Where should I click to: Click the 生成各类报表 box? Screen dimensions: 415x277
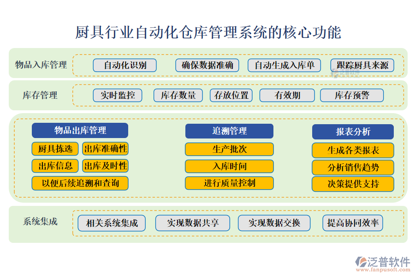tap(353, 151)
